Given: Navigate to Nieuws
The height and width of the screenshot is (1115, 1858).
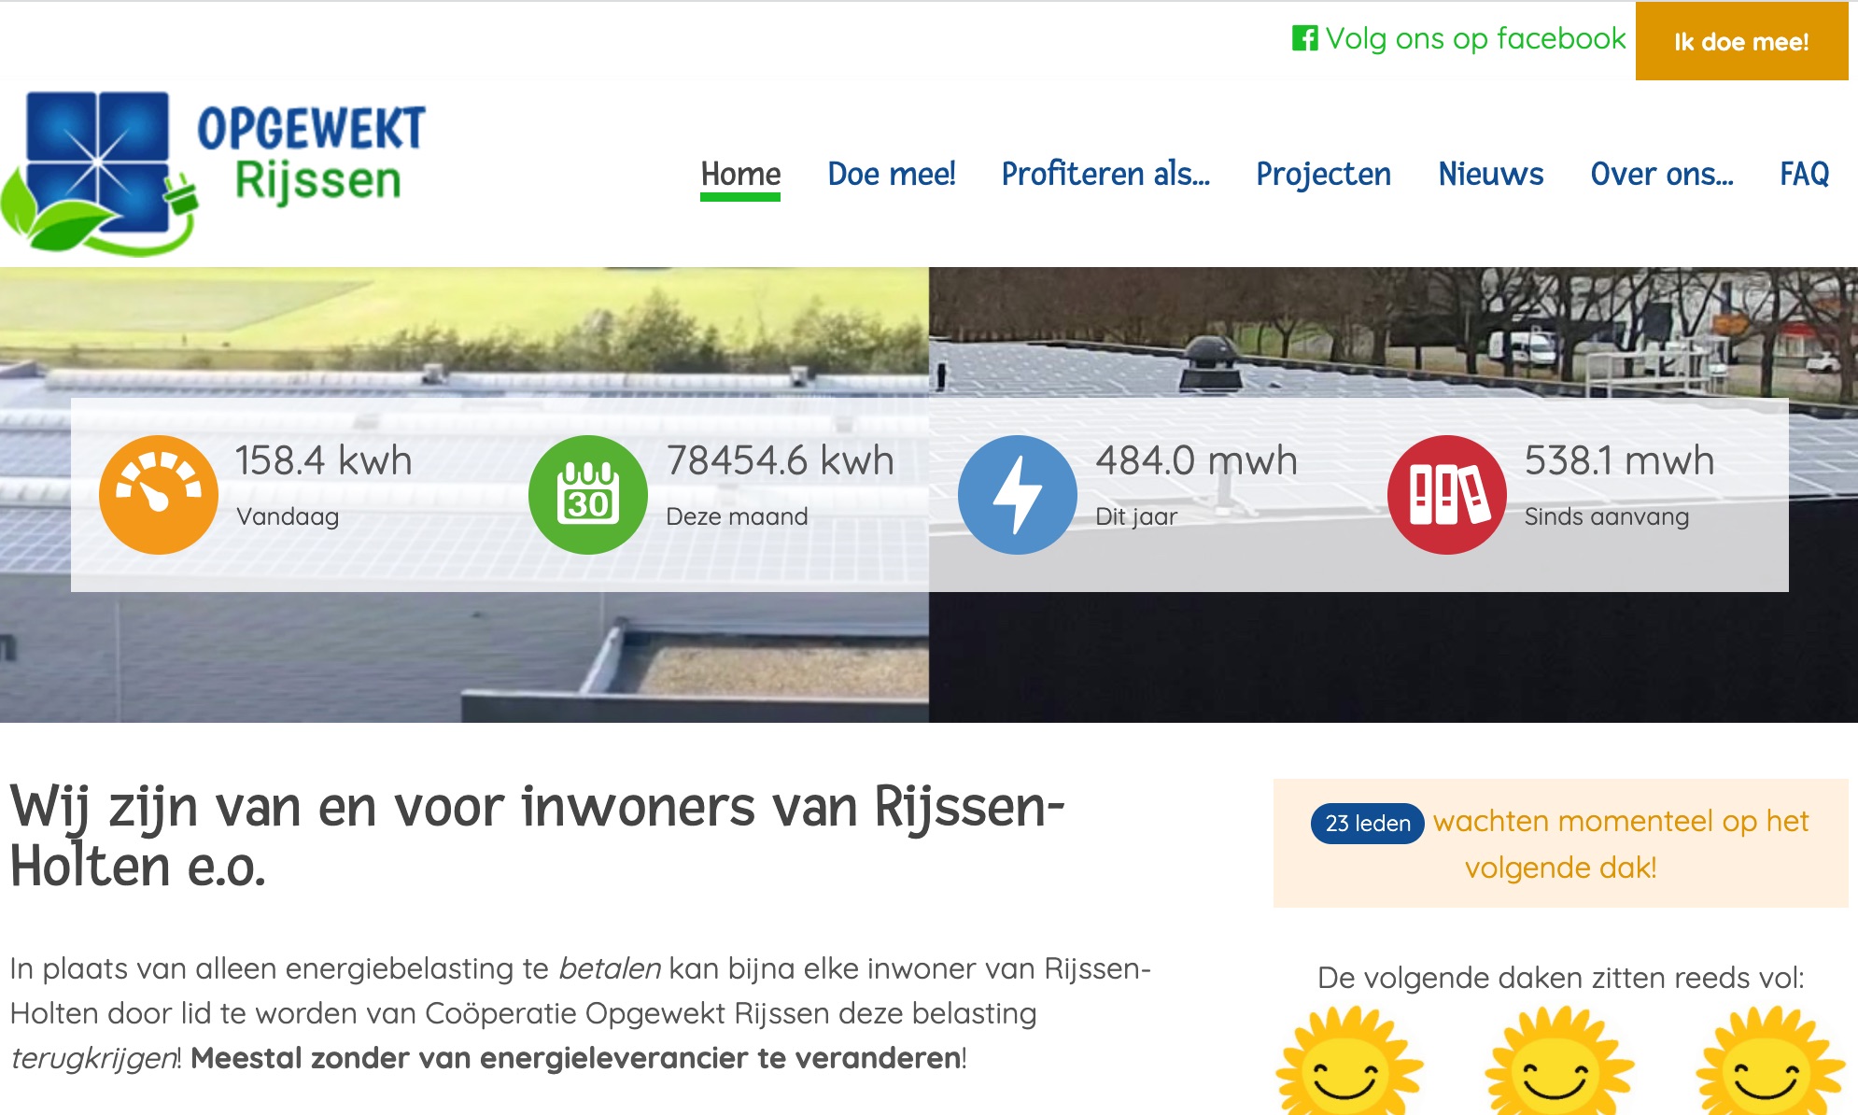Looking at the screenshot, I should point(1491,175).
